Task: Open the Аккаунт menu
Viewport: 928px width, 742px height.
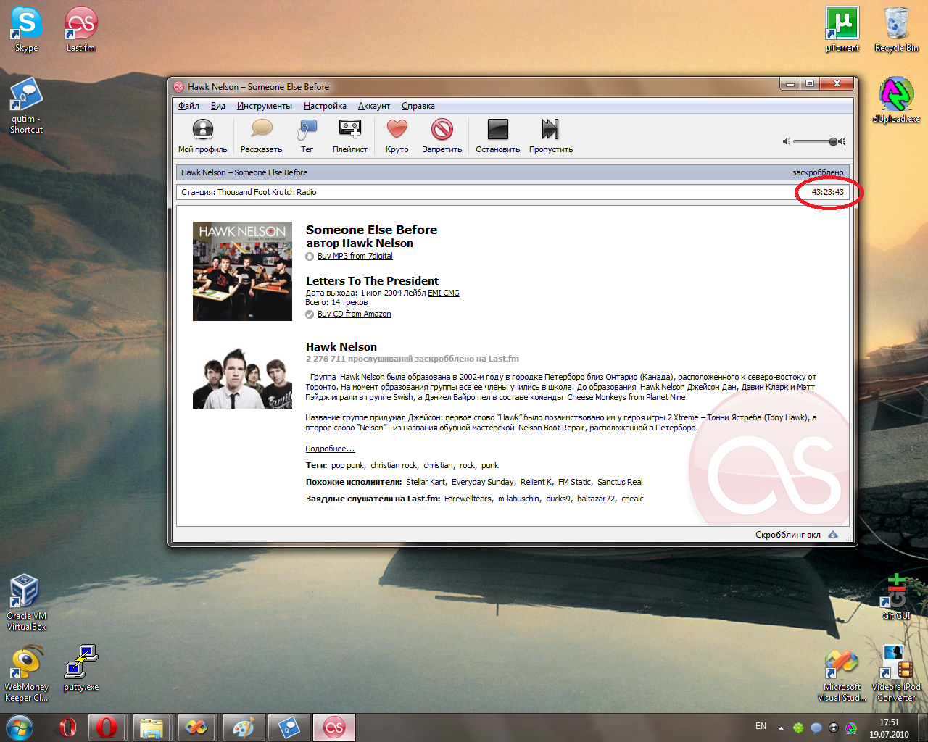Action: (x=374, y=106)
